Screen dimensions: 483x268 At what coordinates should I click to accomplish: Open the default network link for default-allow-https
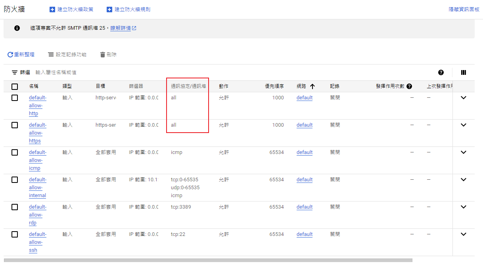pos(304,125)
